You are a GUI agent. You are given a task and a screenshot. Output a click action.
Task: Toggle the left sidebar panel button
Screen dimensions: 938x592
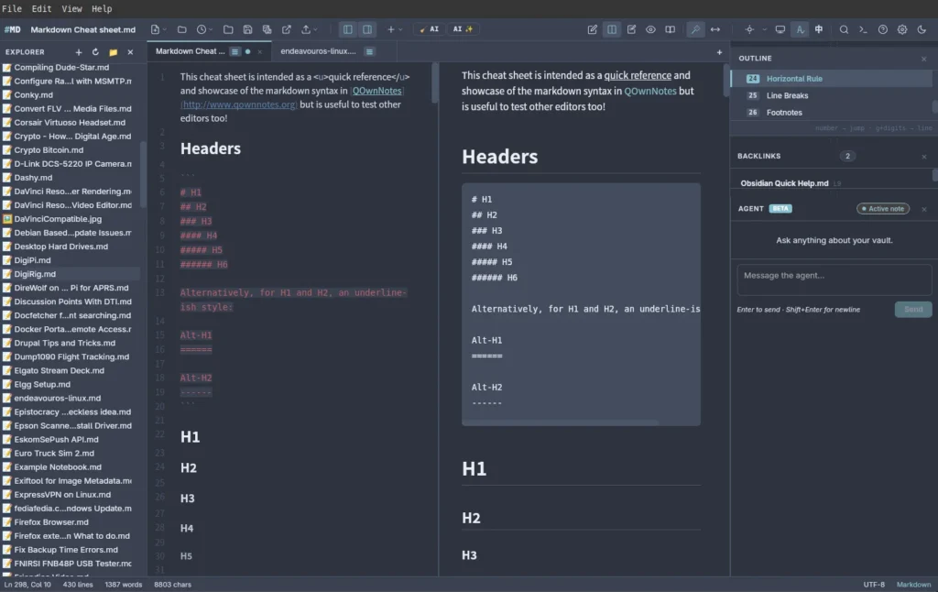coord(347,29)
